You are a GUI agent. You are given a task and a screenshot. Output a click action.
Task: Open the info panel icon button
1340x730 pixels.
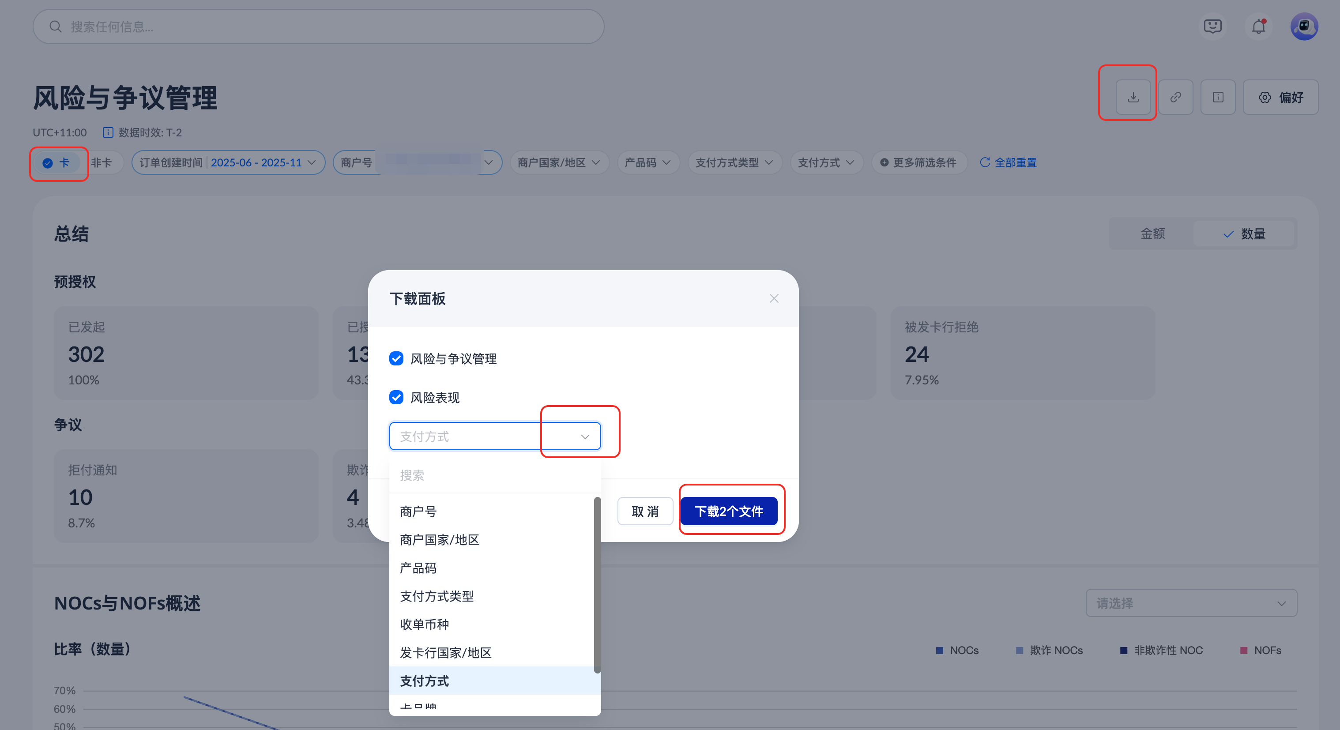coord(1218,97)
